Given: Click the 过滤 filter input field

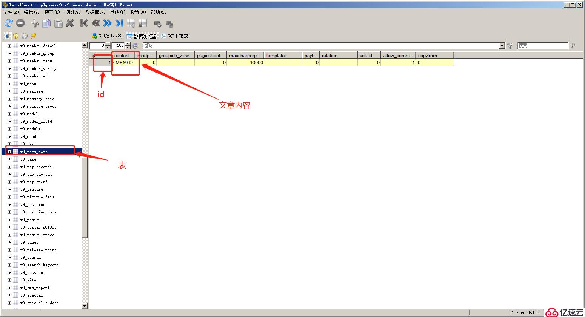Looking at the screenshot, I should tap(321, 46).
